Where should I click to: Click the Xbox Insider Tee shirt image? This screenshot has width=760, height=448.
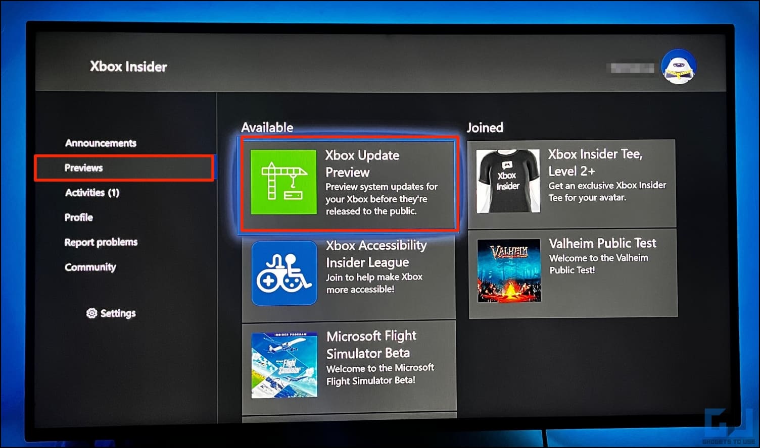[x=508, y=181]
